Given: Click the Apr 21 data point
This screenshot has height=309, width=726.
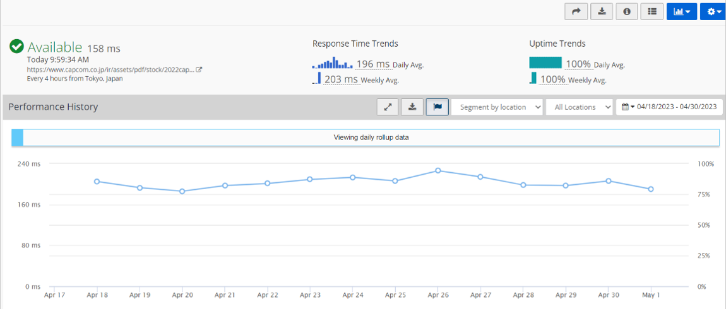Looking at the screenshot, I should tap(225, 185).
